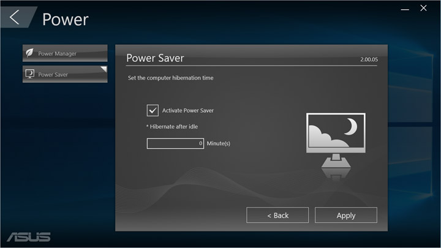This screenshot has height=248, width=441.
Task: Click 'Set the computer hibernation time' text
Action: point(171,78)
